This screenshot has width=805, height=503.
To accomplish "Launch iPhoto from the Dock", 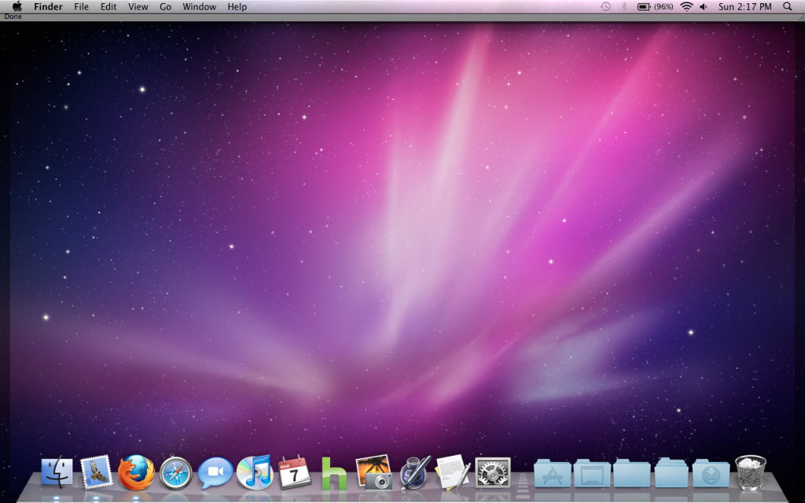I will click(373, 472).
